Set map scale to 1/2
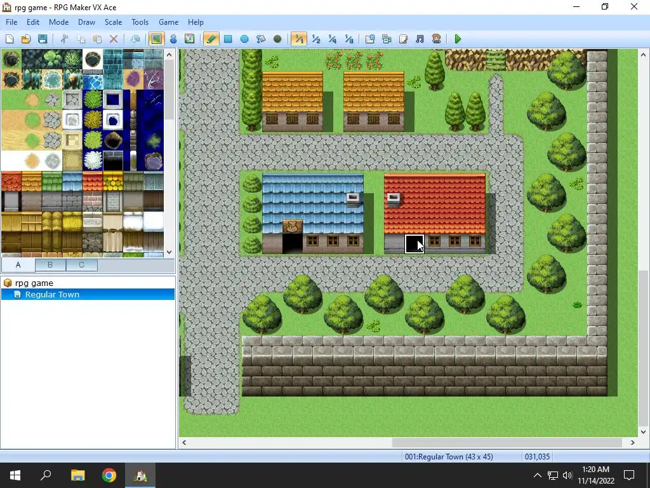The image size is (650, 488). pyautogui.click(x=316, y=39)
